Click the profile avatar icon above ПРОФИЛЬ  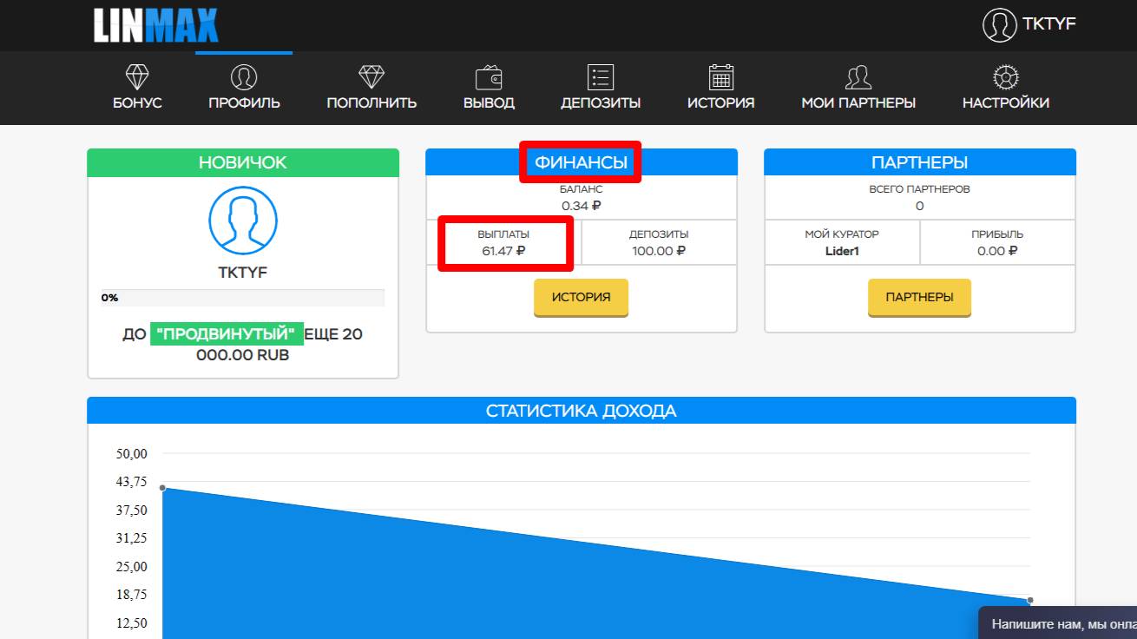tap(244, 76)
